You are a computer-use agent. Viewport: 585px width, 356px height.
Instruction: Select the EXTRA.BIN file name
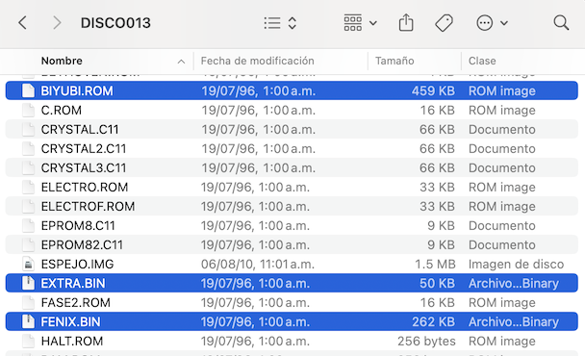(73, 283)
